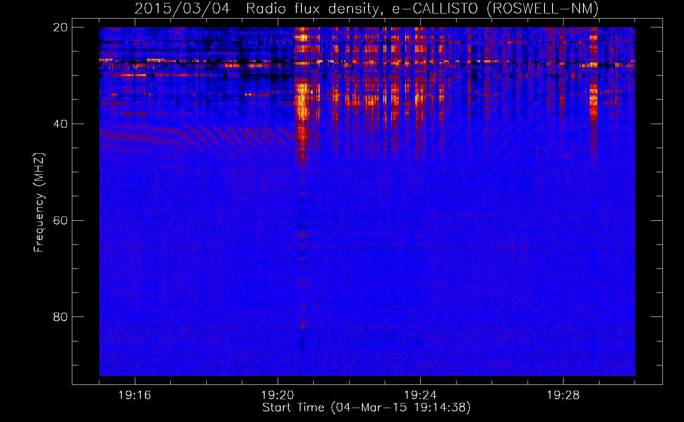Click the '60' frequency axis label

pyautogui.click(x=60, y=221)
